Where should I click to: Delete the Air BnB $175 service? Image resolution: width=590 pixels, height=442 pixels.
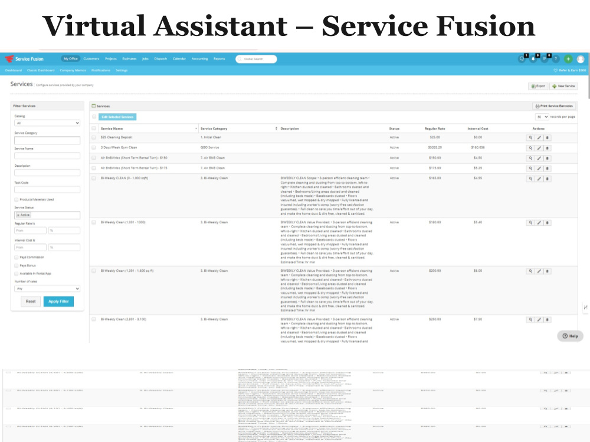tap(547, 169)
